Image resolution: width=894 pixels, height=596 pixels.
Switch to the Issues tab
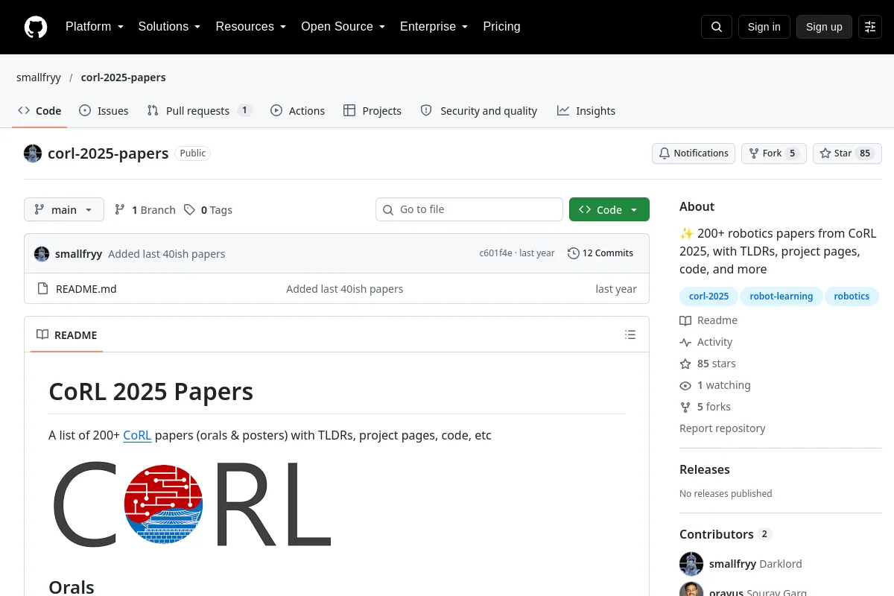(104, 110)
